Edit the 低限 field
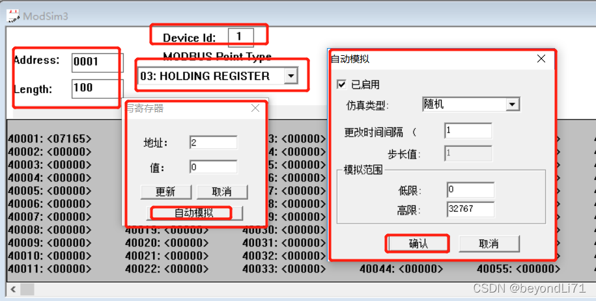Image resolution: width=596 pixels, height=301 pixels. point(470,190)
